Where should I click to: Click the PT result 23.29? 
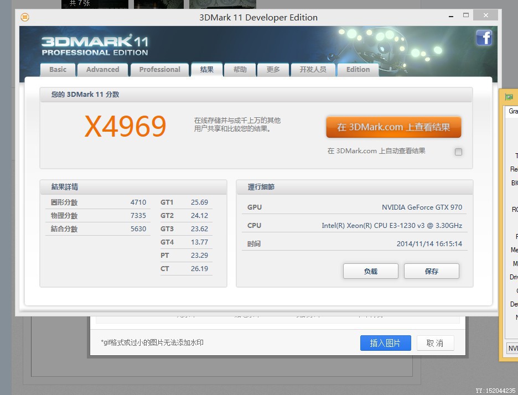pos(200,255)
